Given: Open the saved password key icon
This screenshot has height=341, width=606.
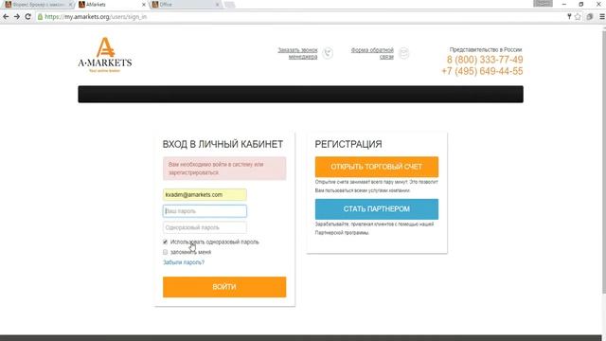Looking at the screenshot, I should [x=569, y=17].
